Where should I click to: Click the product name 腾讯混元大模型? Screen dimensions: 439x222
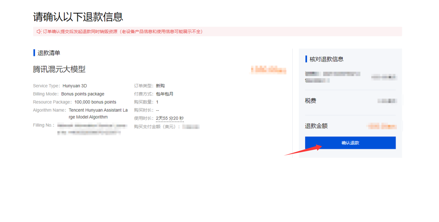tap(59, 69)
